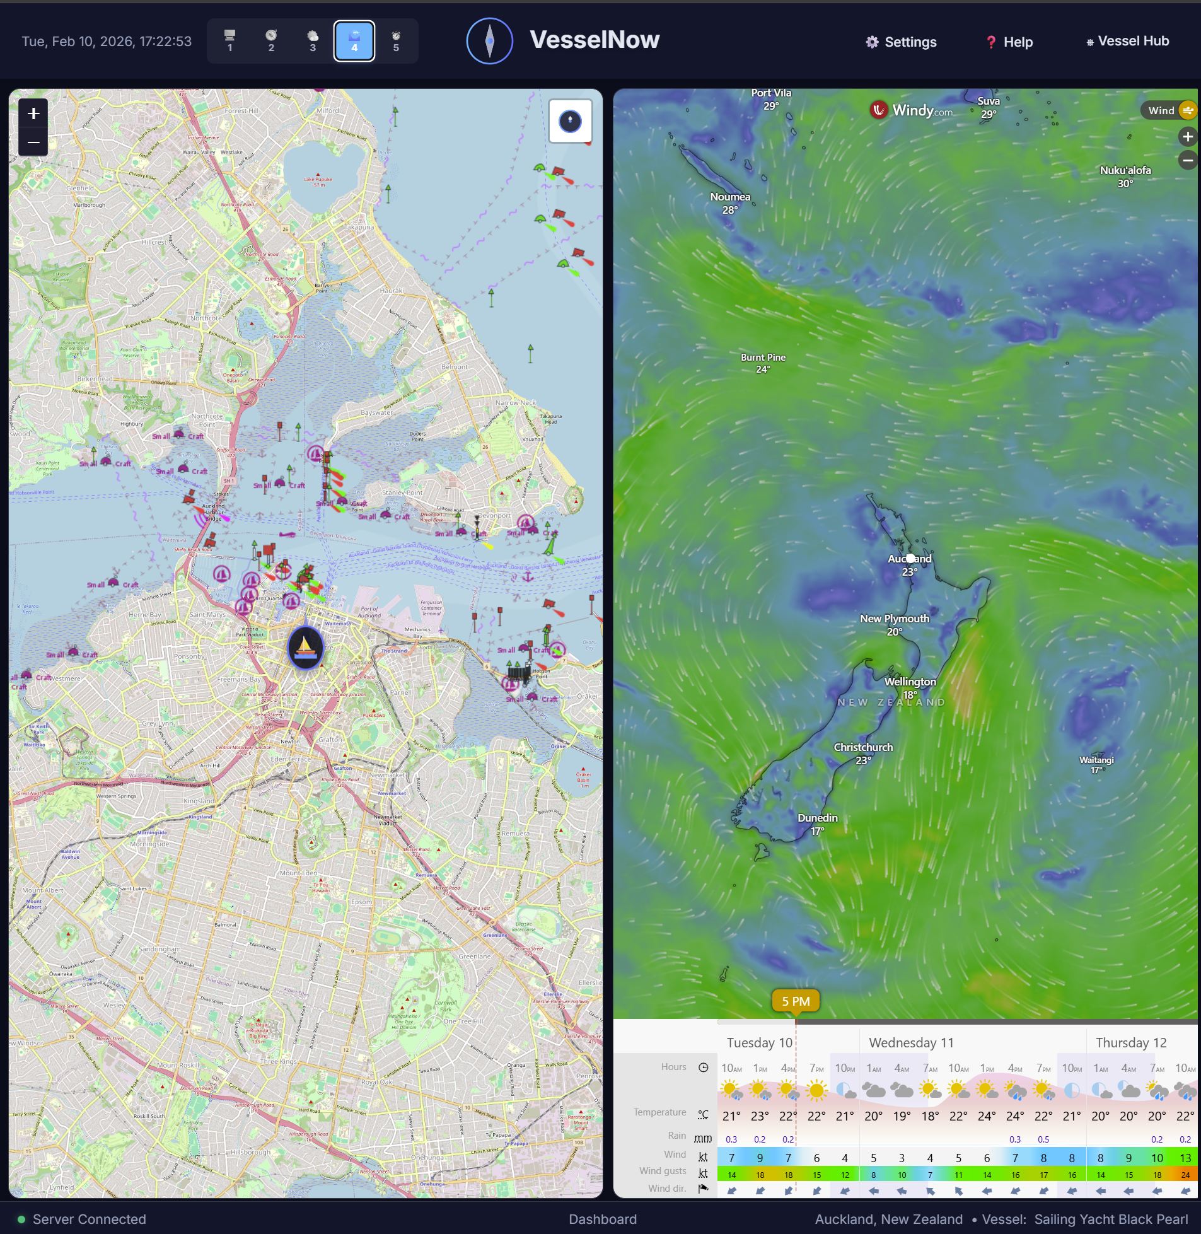The width and height of the screenshot is (1201, 1234).
Task: Click the Auckland location dot on Windy map
Action: click(x=910, y=557)
